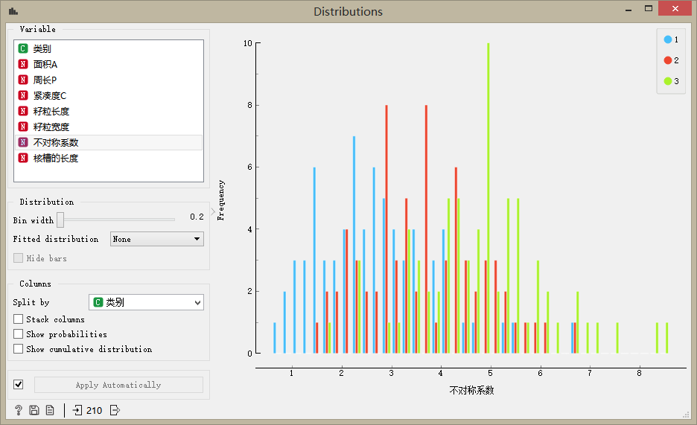The height and width of the screenshot is (425, 697).
Task: Click the red N icon beside 籽粒长度
Action: [23, 111]
